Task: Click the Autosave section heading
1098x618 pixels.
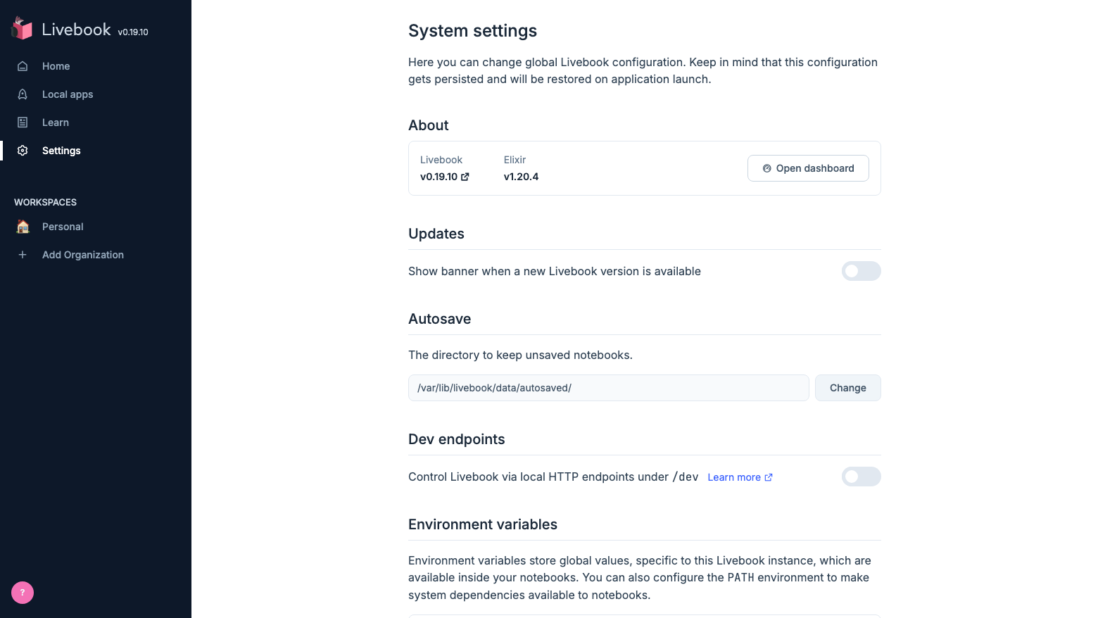Action: click(440, 319)
